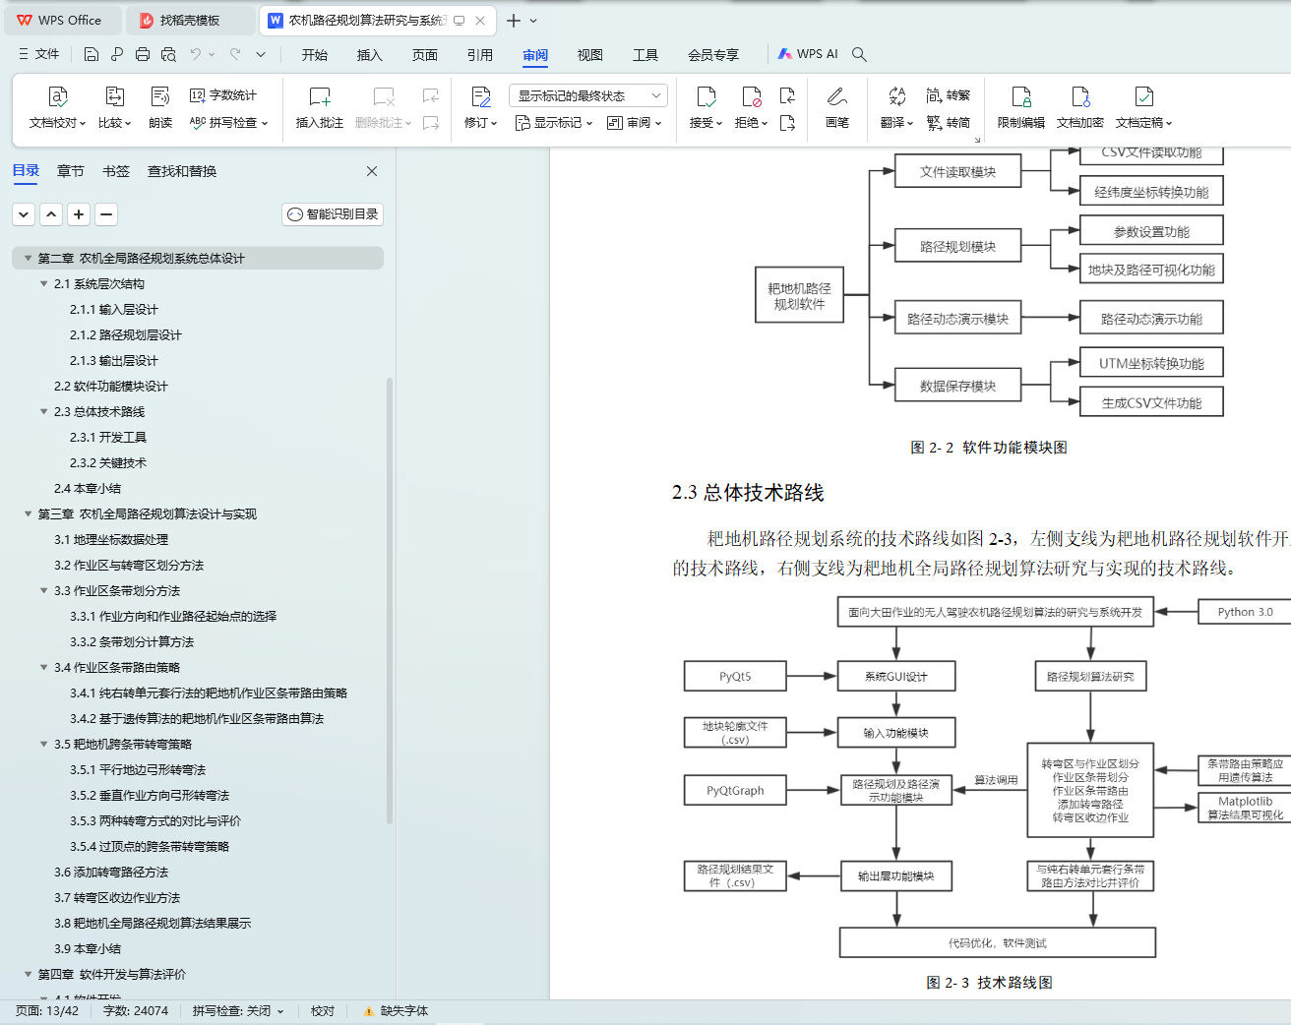Click the outline promote-up arrow button
The width and height of the screenshot is (1291, 1025).
tap(52, 213)
